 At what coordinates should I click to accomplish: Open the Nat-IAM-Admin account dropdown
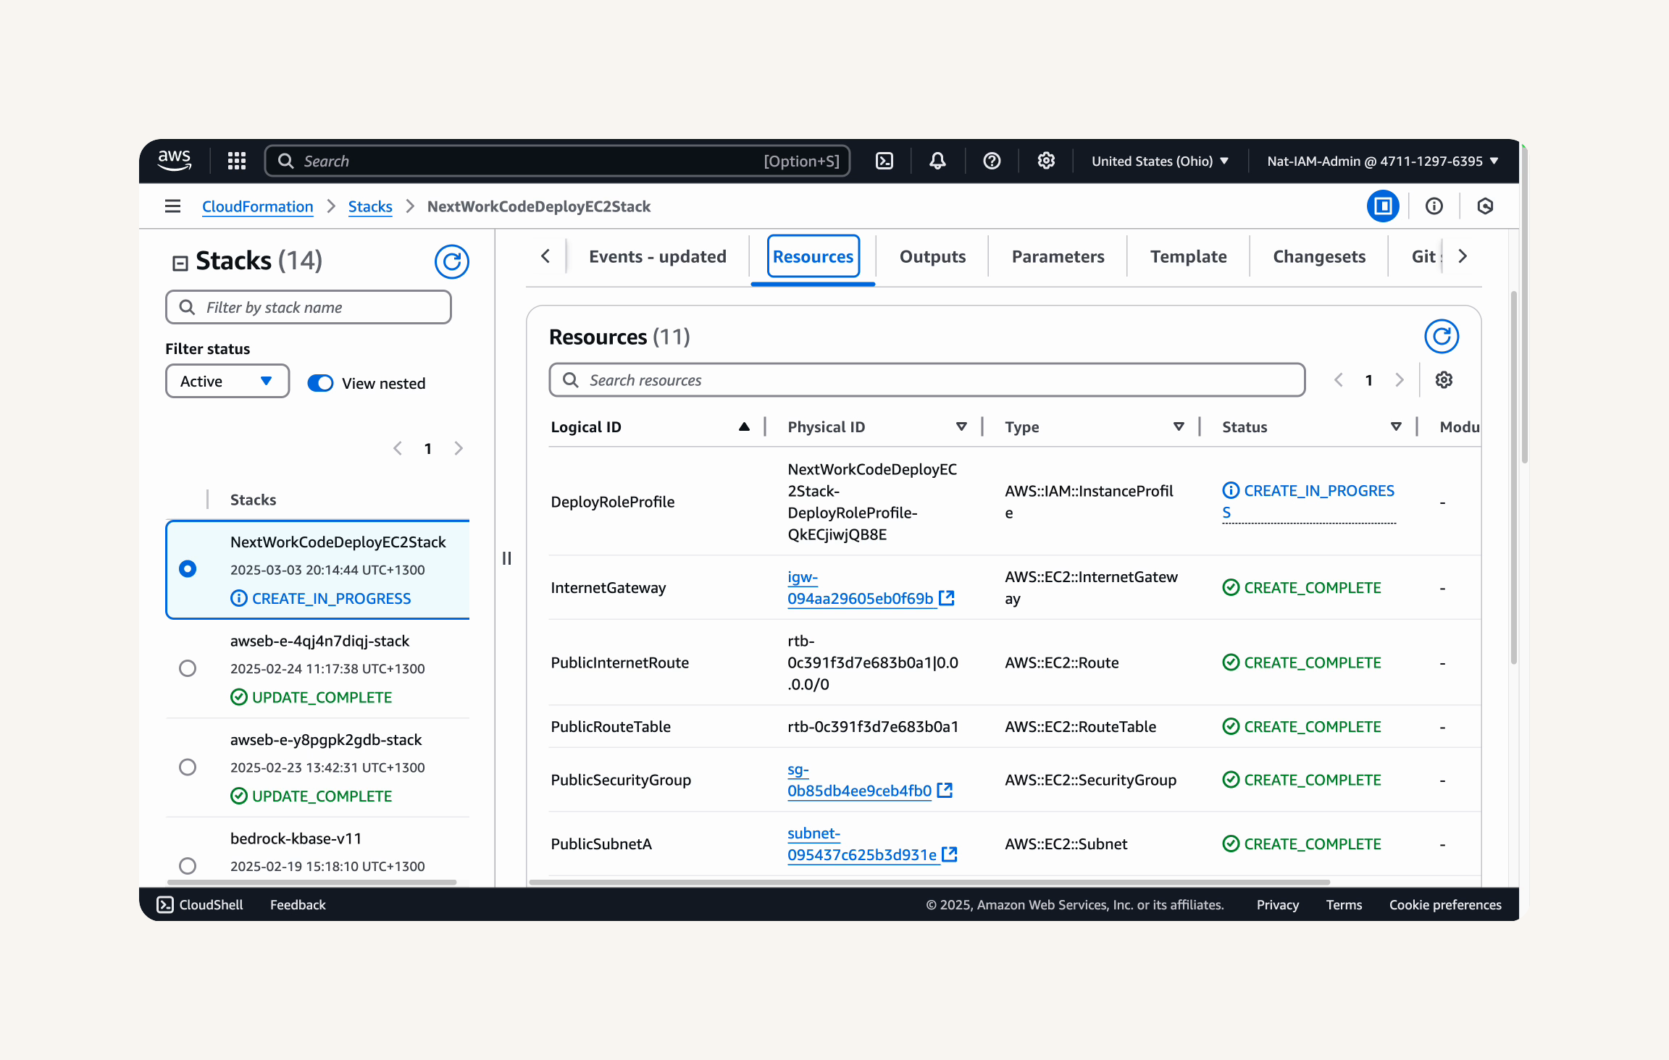[x=1383, y=161]
